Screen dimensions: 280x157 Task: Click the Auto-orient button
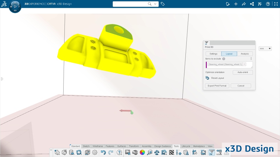pyautogui.click(x=243, y=72)
